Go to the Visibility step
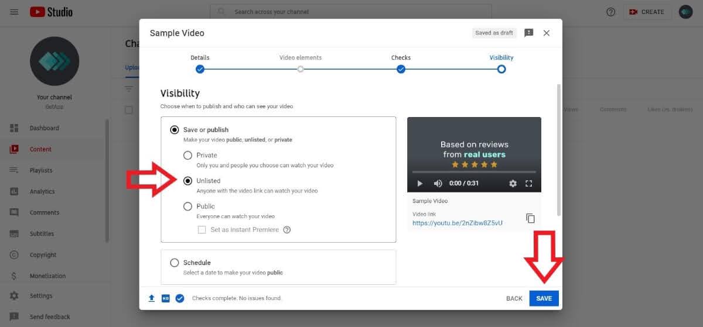 pos(501,69)
